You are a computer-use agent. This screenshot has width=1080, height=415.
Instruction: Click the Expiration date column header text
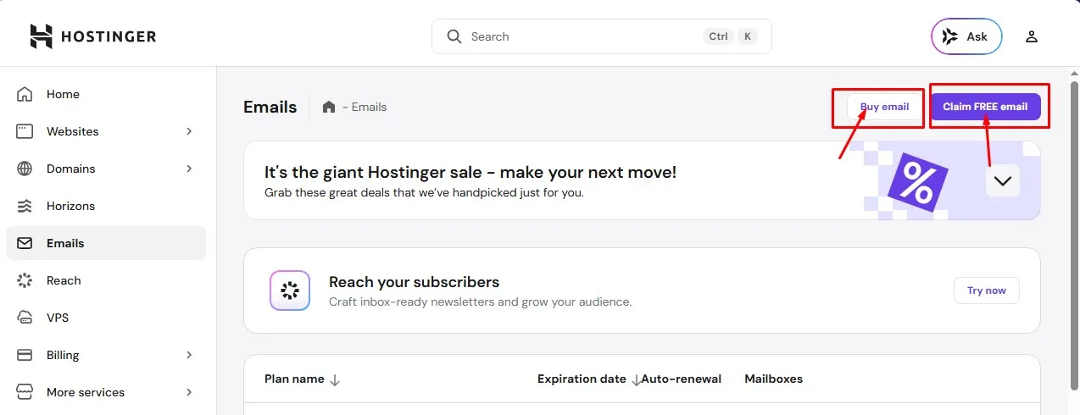point(582,379)
